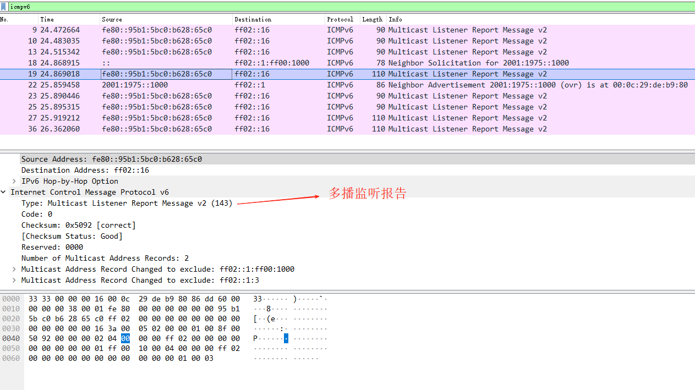Select Neighbor Solicitation packet 18

coord(347,63)
